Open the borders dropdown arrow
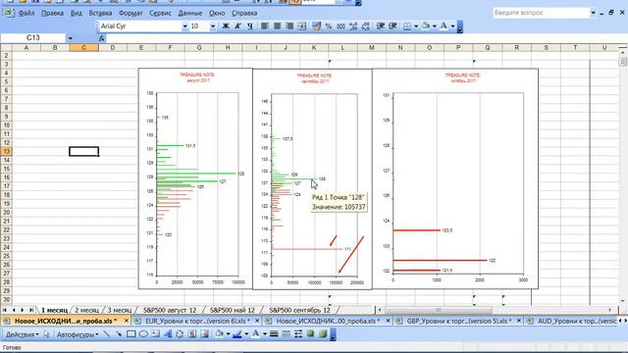The height and width of the screenshot is (353, 628). click(416, 26)
